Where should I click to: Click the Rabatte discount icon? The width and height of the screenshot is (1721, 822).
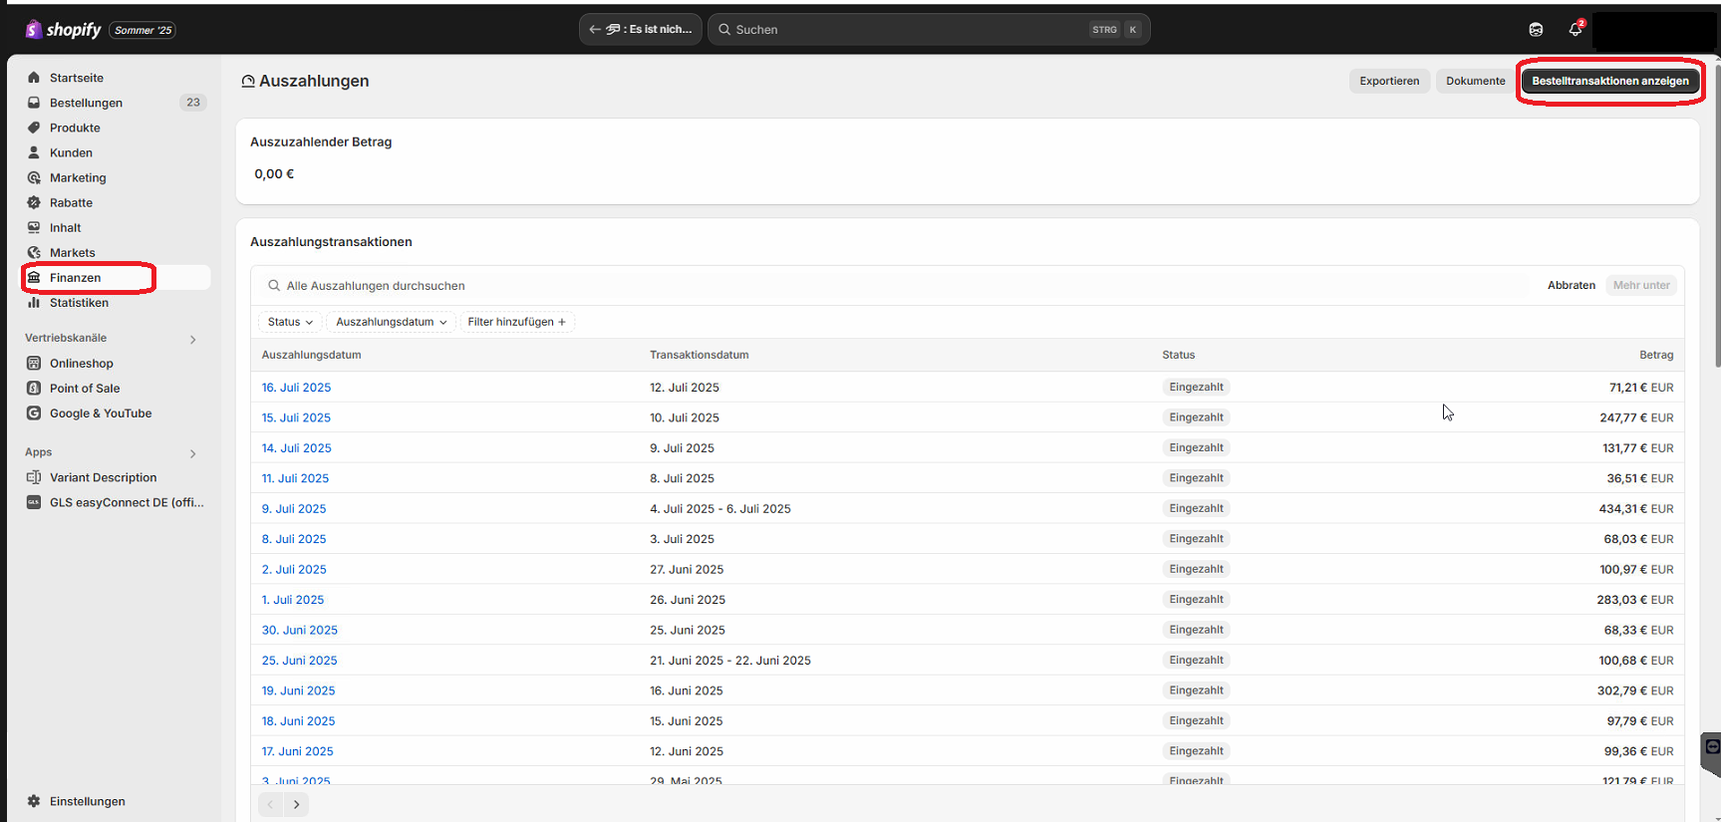34,202
